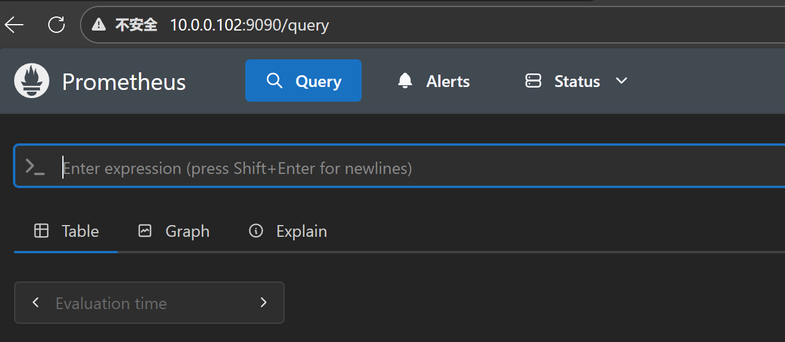Expand the Status chevron arrow

point(622,81)
